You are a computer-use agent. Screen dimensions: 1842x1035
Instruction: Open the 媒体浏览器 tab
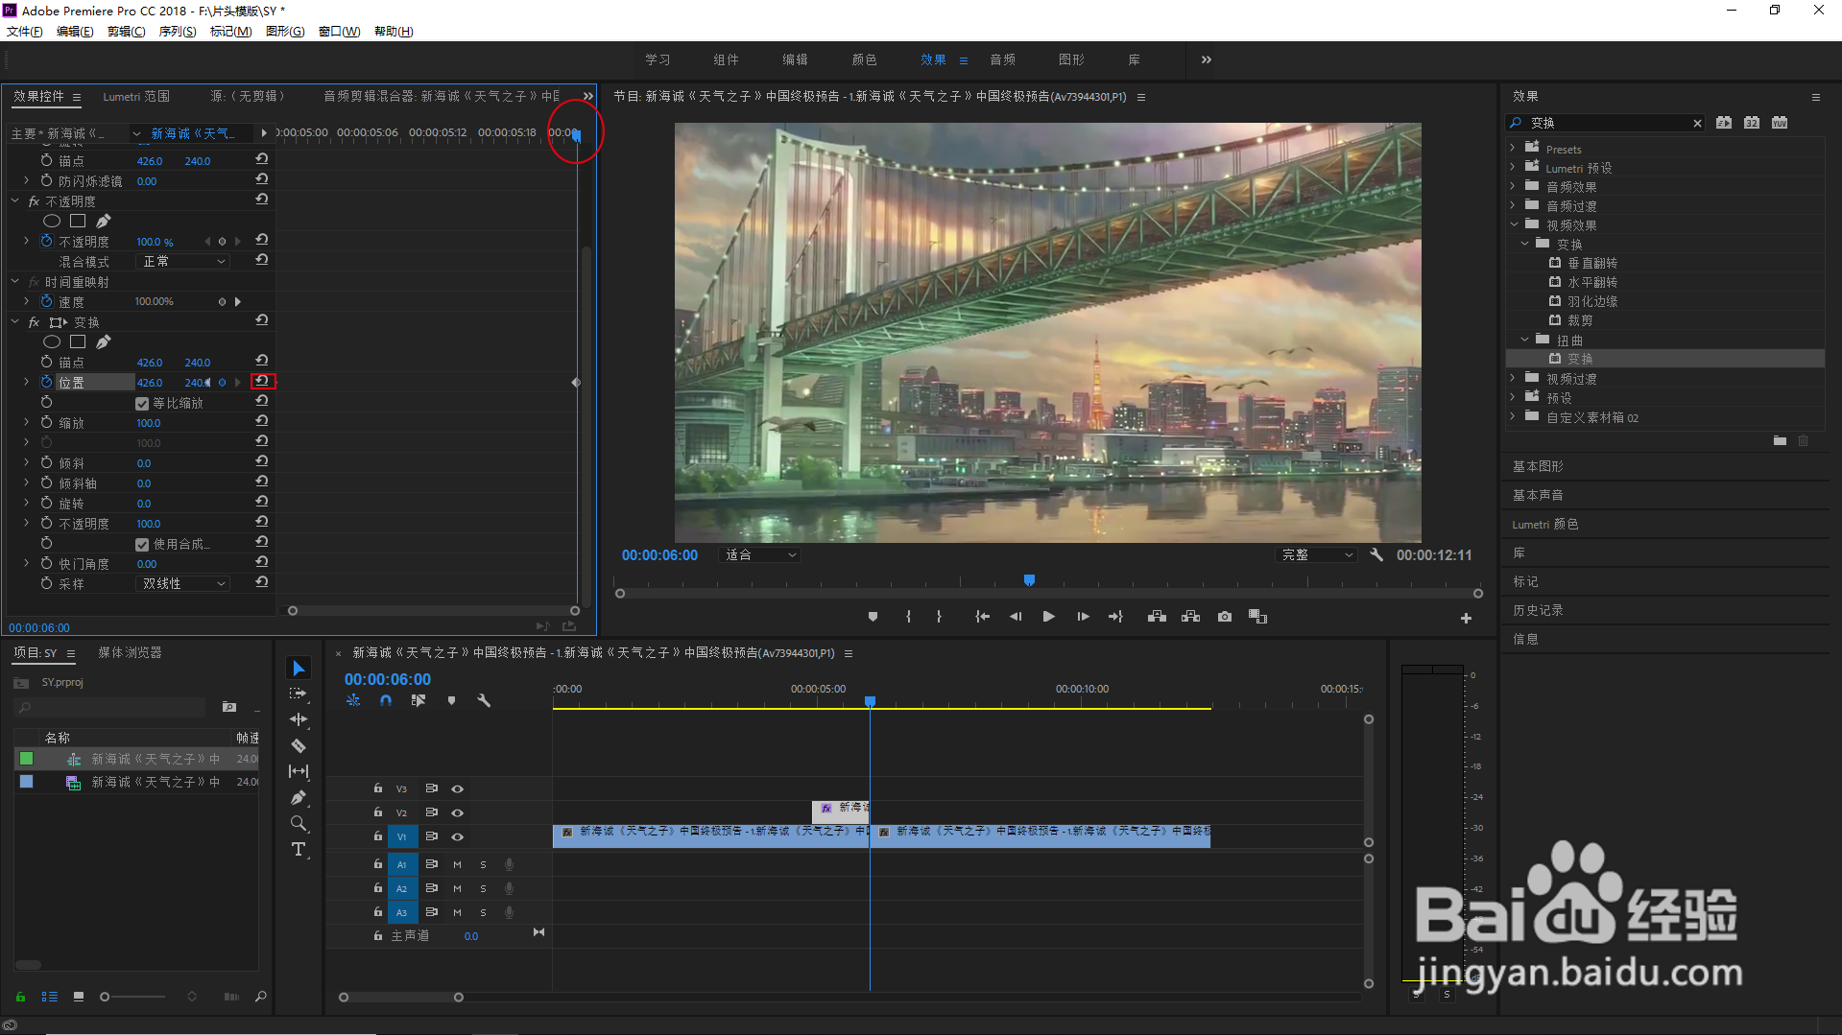[x=130, y=652]
